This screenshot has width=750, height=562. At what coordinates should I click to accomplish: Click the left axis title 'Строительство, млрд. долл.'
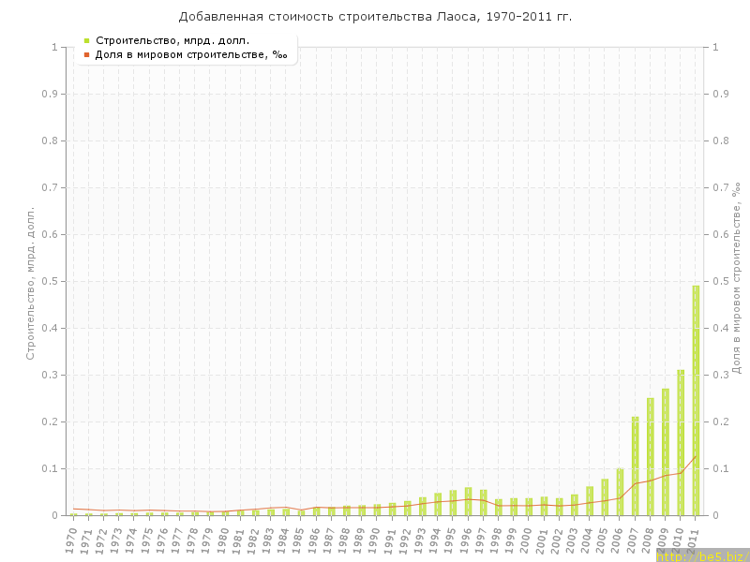(x=30, y=283)
